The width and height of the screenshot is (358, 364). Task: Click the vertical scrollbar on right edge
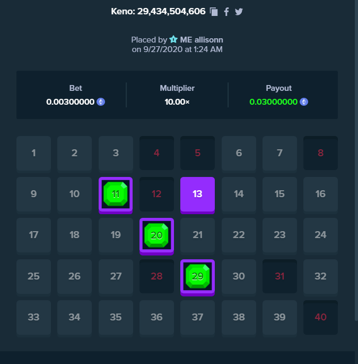pos(356,160)
